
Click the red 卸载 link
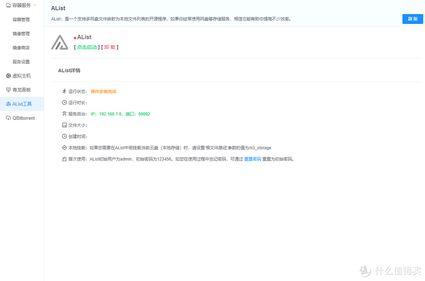coord(110,47)
